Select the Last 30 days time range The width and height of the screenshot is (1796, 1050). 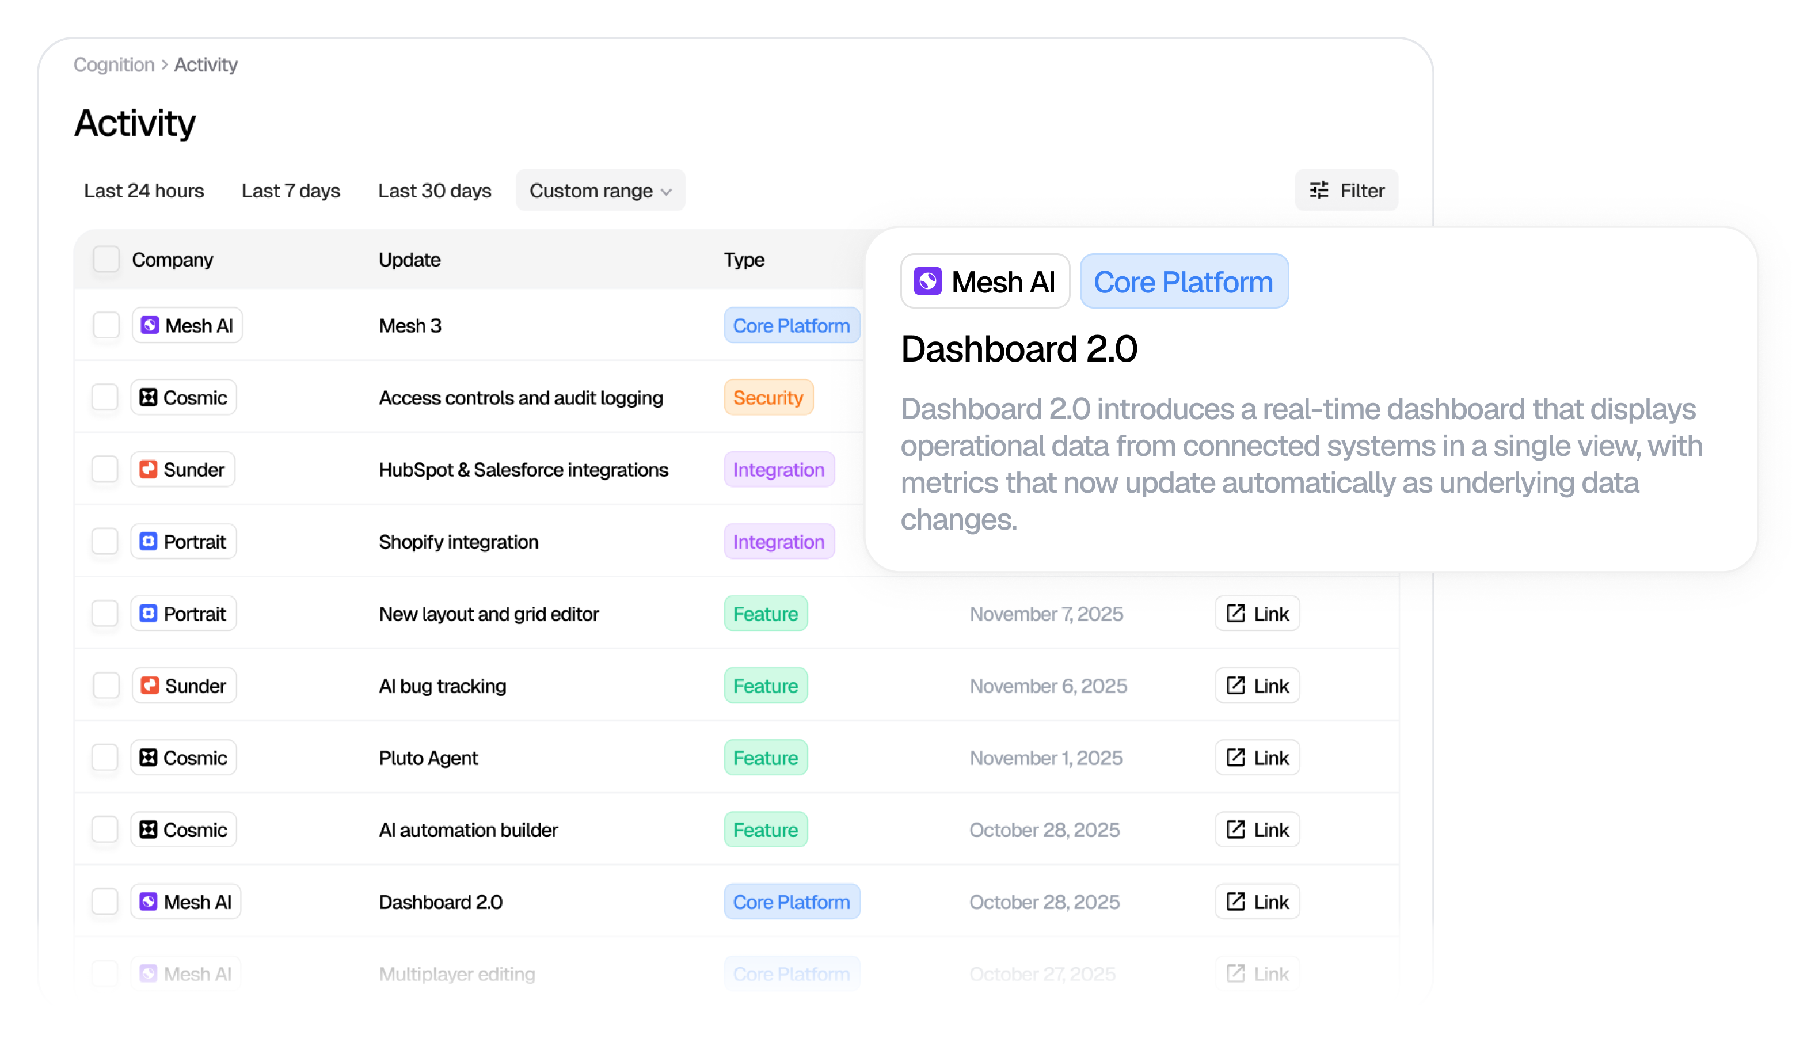point(434,189)
